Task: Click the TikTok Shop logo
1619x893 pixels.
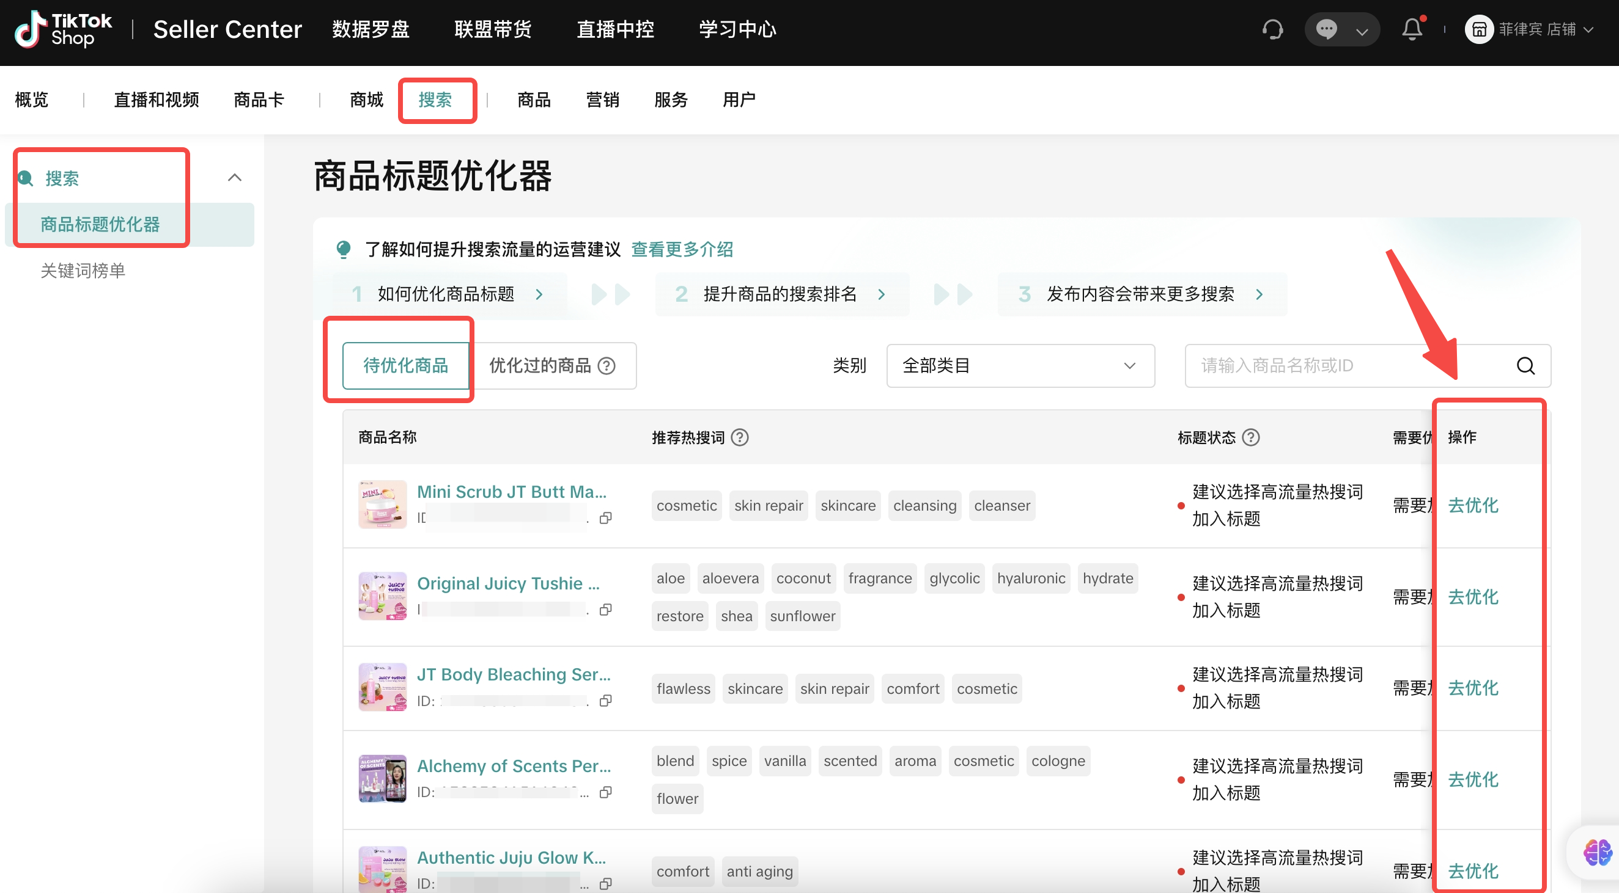Action: 63,29
